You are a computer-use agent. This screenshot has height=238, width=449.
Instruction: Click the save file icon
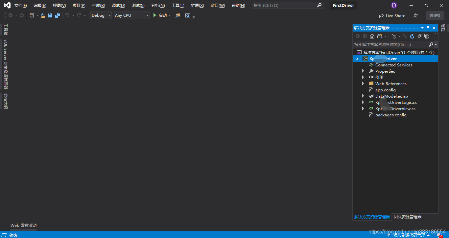point(50,15)
